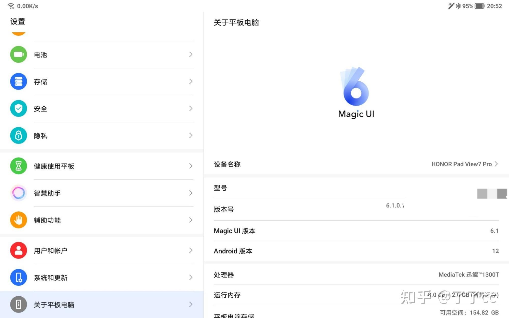The width and height of the screenshot is (509, 318).
Task: Tap the orange 辅助功能 hand icon
Action: click(x=19, y=220)
